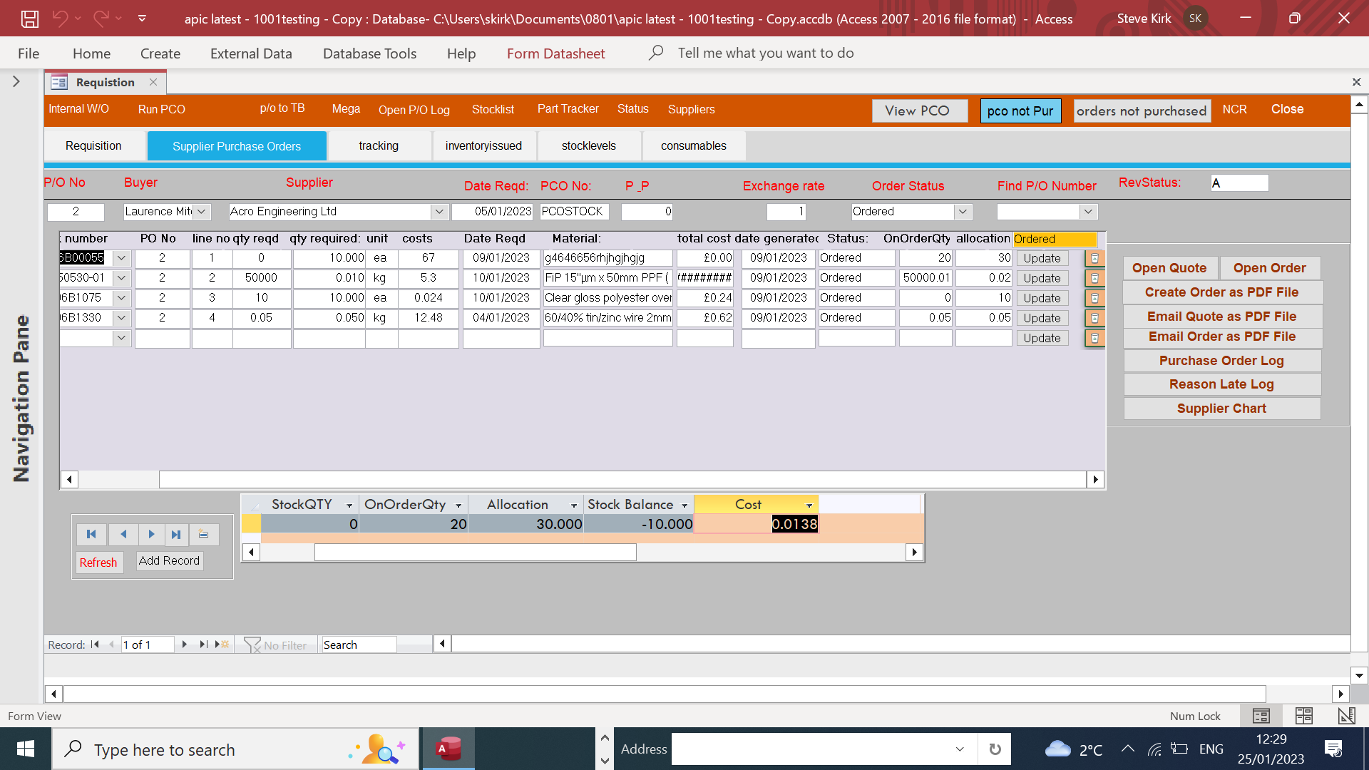This screenshot has width=1369, height=770.
Task: Click delete icon for row 6B1330
Action: [x=1094, y=318]
